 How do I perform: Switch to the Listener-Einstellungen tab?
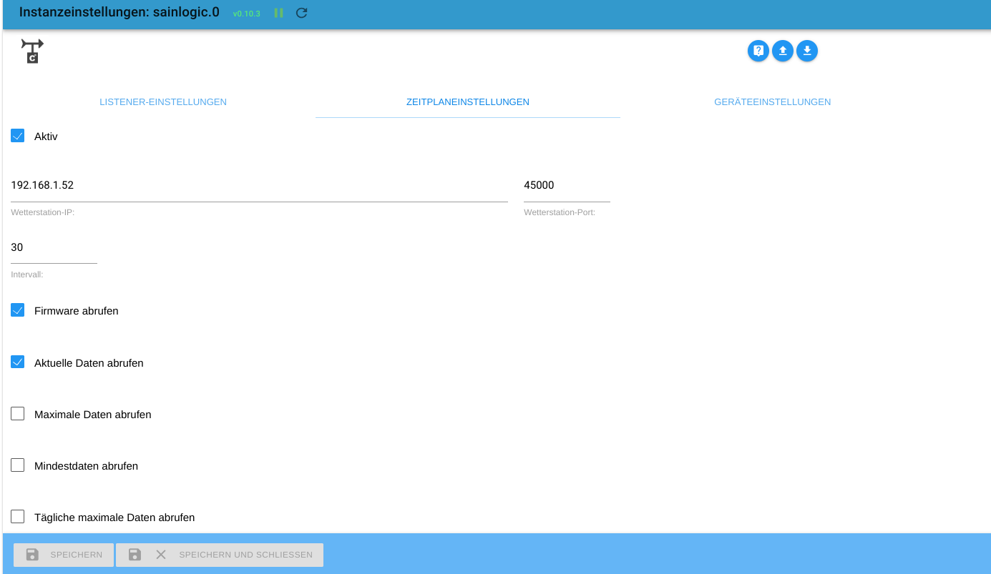163,102
